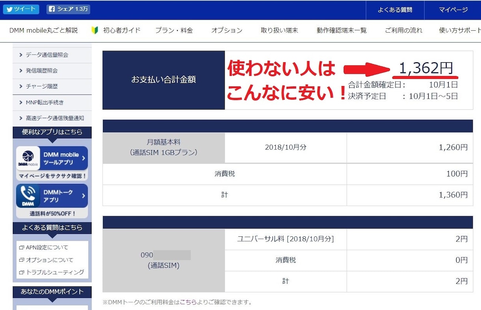Image resolution: width=481 pixels, height=310 pixels.
Task: Click the green beginner mark icon
Action: click(95, 30)
